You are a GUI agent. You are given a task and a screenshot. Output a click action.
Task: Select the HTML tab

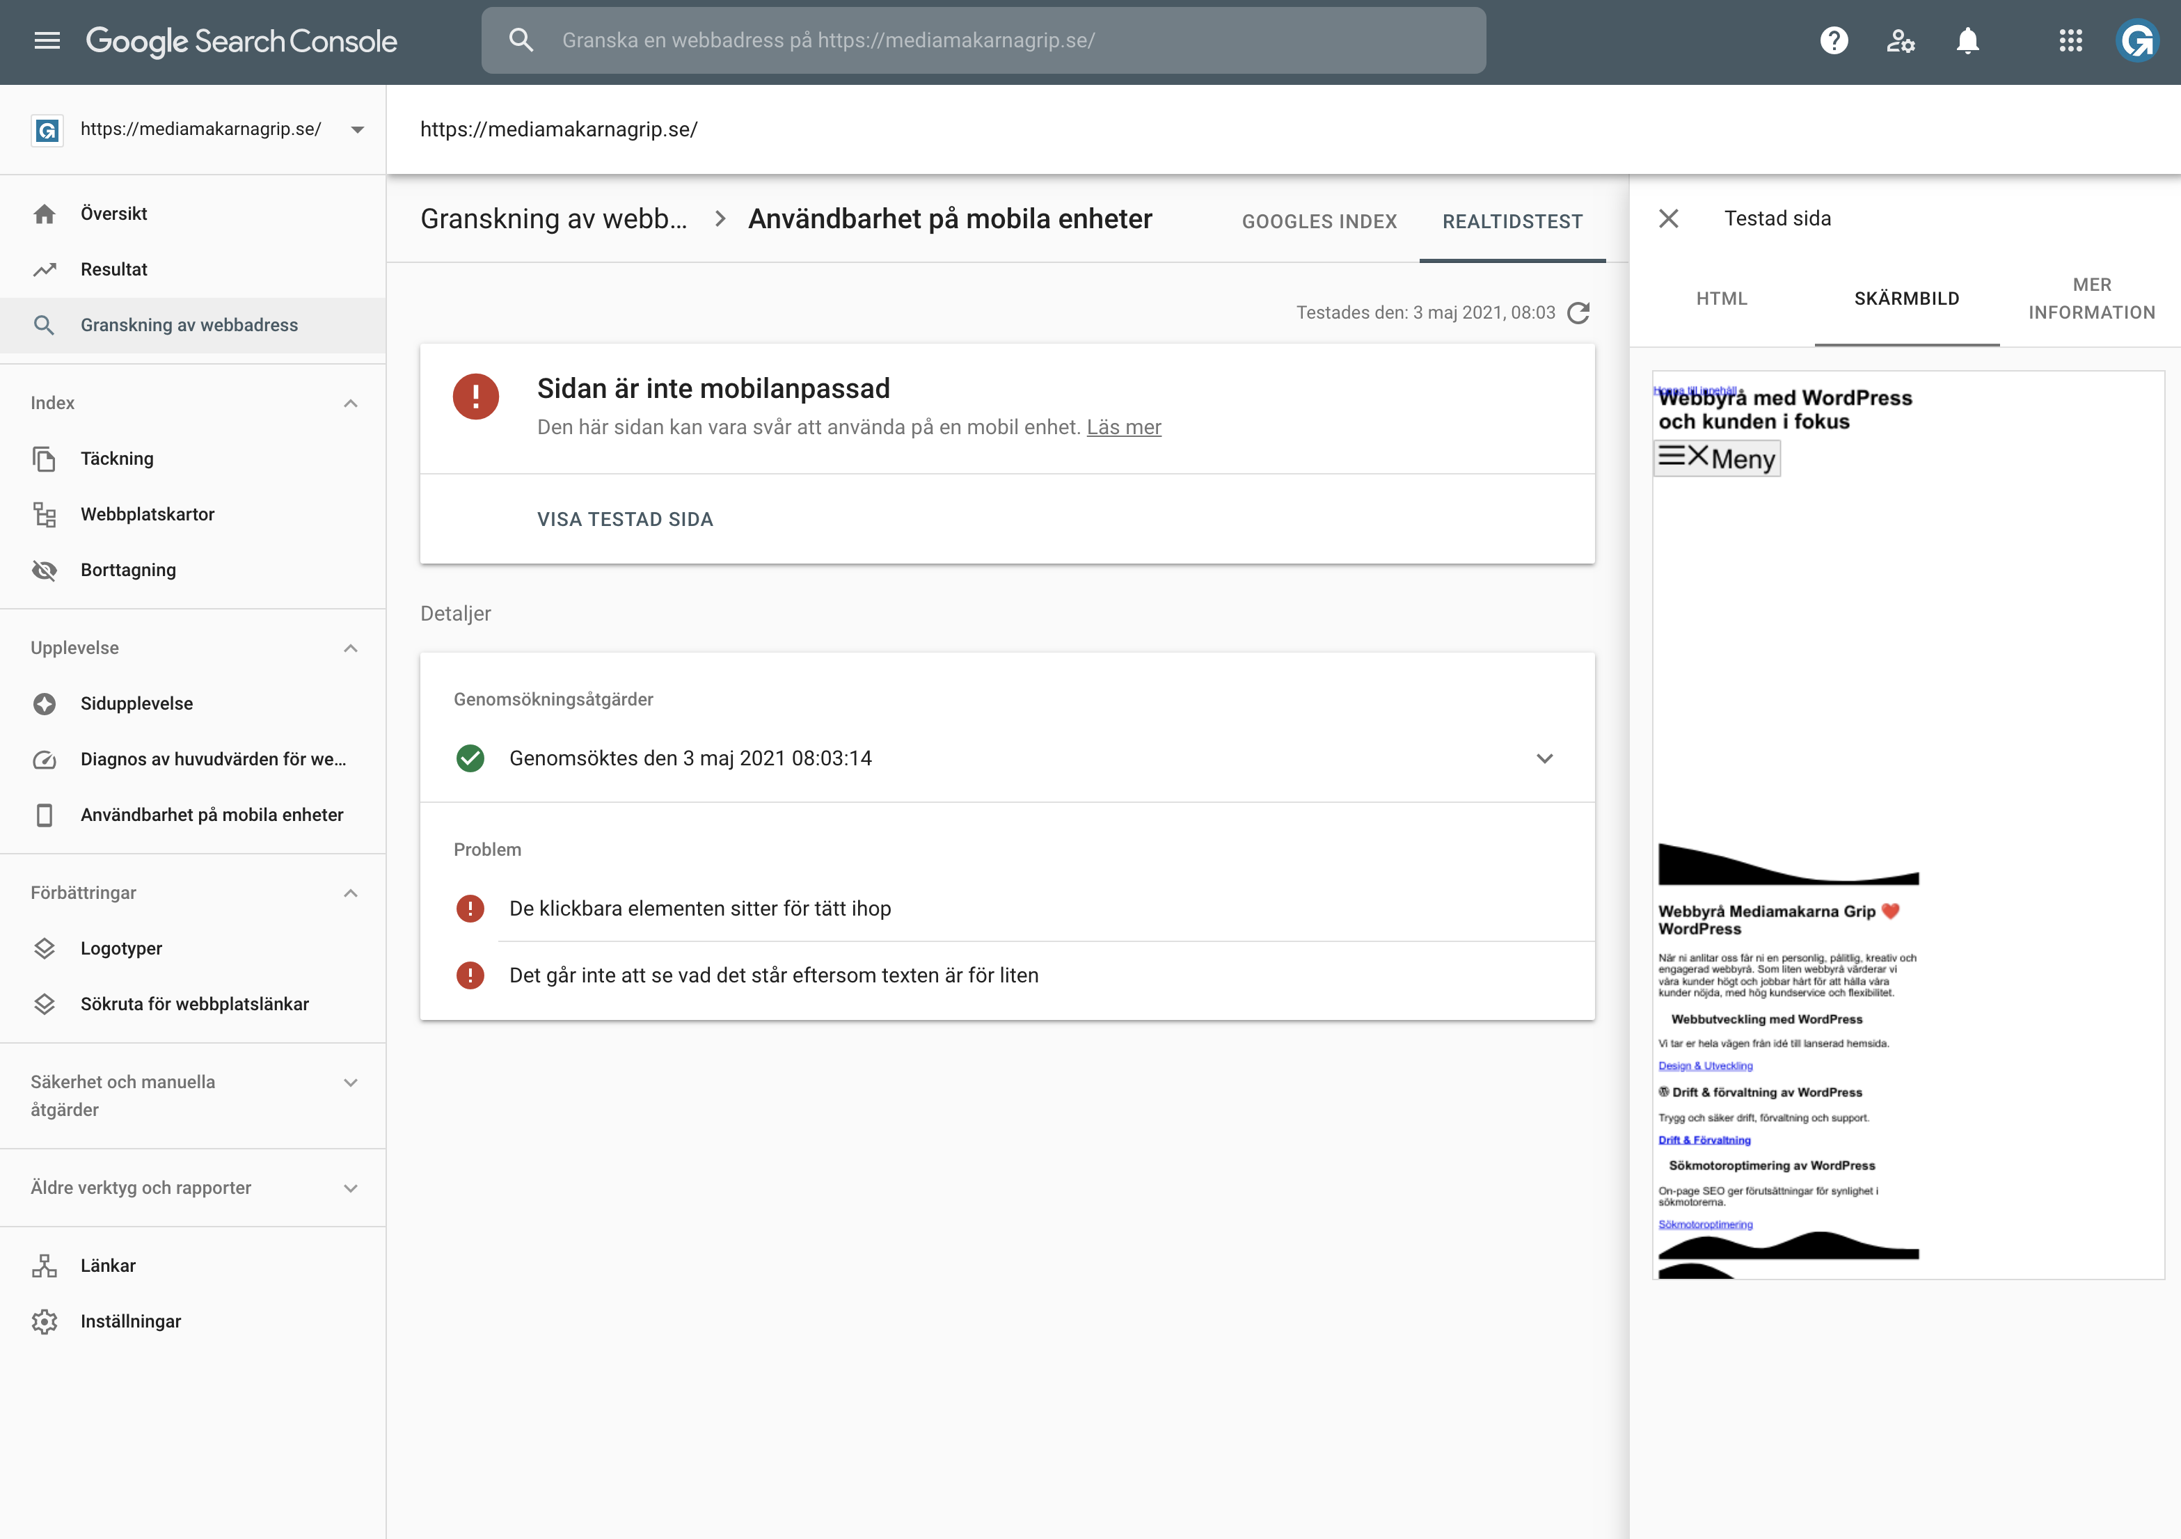pos(1721,298)
